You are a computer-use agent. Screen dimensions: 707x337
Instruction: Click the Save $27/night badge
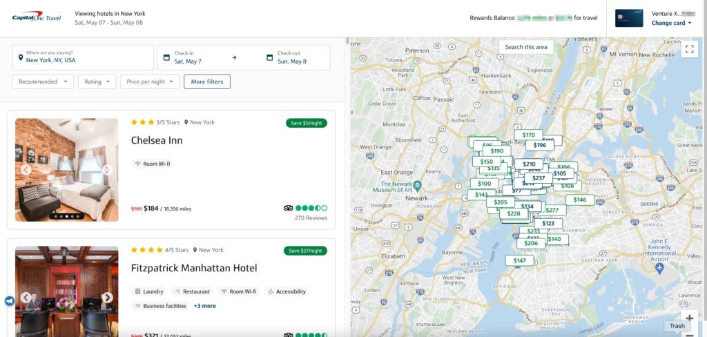(305, 251)
